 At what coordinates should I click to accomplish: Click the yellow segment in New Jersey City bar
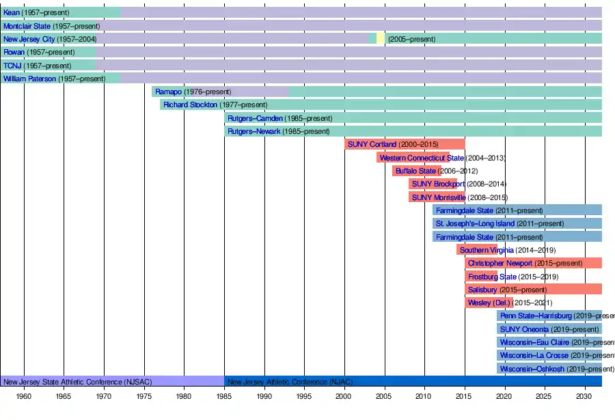[381, 40]
